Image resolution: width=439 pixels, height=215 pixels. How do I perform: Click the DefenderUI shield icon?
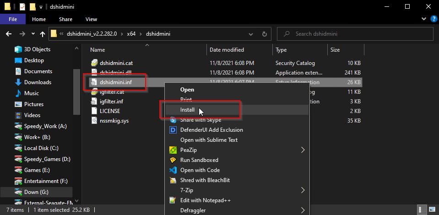(x=173, y=130)
